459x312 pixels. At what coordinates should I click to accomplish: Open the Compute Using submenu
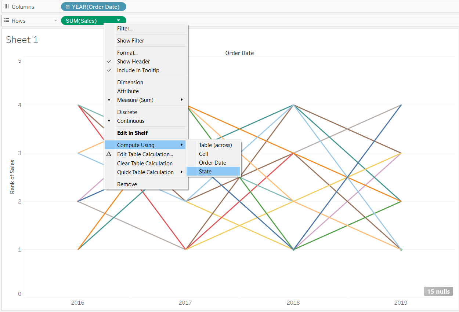[145, 145]
